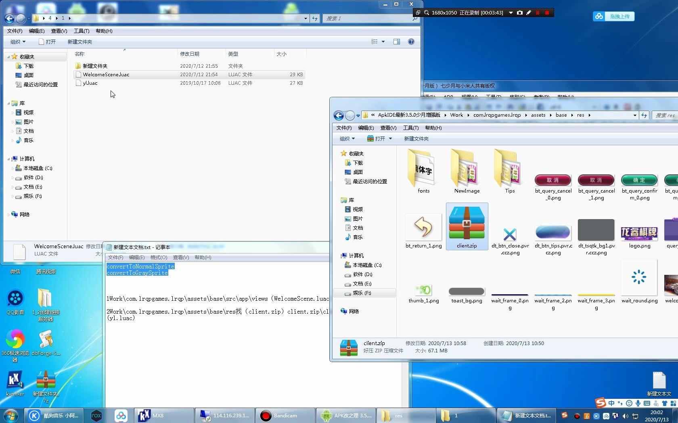Focus the search box in left Explorer
Viewport: 678px width, 423px height.
pos(370,18)
